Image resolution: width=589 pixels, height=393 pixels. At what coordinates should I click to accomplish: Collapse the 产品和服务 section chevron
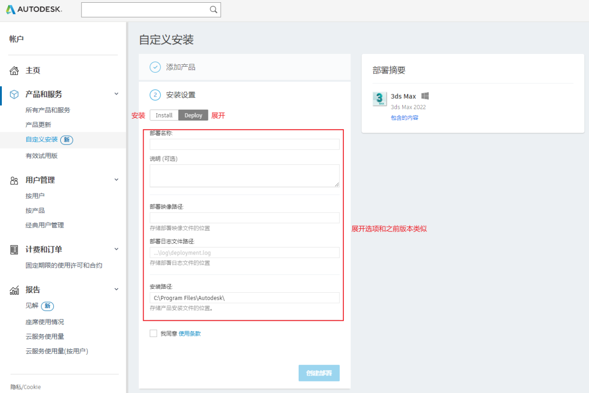tap(116, 94)
